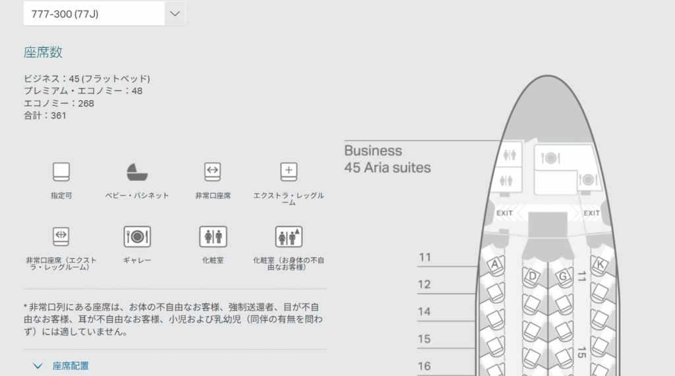The image size is (675, 376).
Task: Select seat G in row 11
Action: [563, 277]
